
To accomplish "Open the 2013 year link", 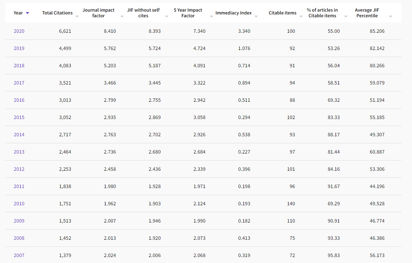I will [19, 152].
